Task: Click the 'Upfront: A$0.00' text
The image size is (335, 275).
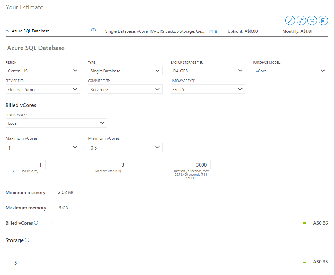Action: 243,31
